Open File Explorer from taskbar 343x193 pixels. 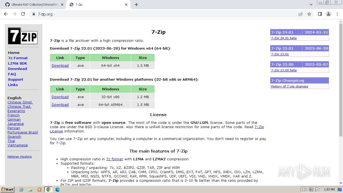30,190
